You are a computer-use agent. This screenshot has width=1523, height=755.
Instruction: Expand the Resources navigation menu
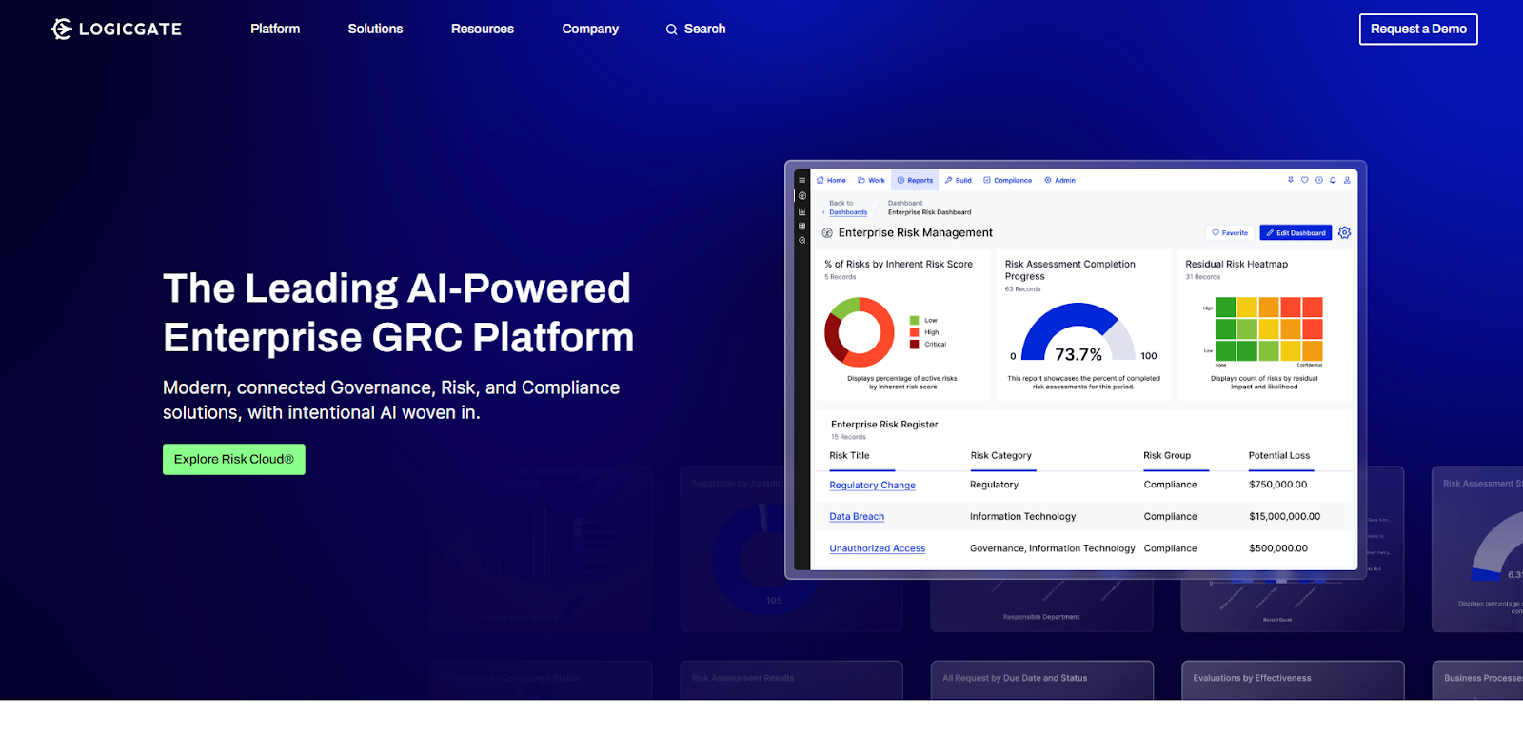482,30
